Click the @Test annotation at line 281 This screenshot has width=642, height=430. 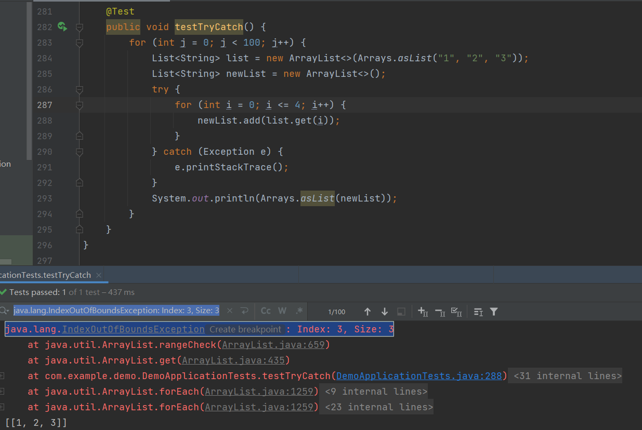pos(120,11)
